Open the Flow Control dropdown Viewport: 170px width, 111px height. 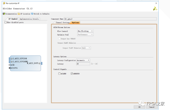pos(85,31)
